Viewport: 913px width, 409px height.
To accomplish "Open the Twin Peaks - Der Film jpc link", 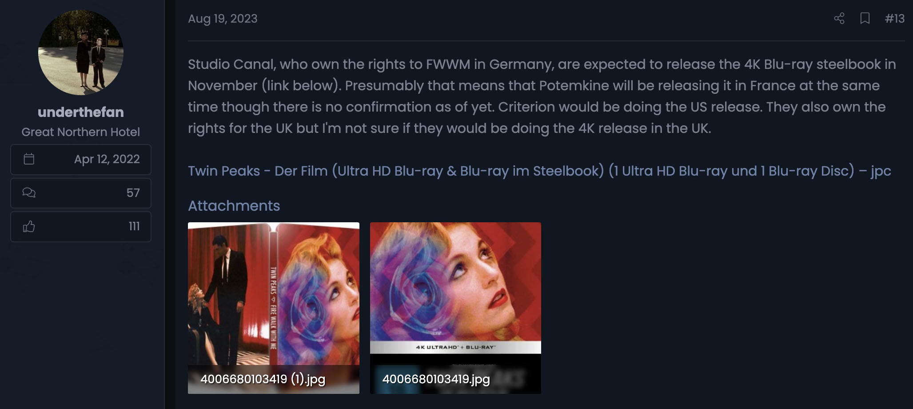I will [x=539, y=171].
